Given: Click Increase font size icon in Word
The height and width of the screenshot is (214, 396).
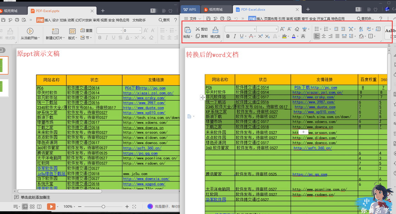Looking at the screenshot, I should (x=282, y=29).
